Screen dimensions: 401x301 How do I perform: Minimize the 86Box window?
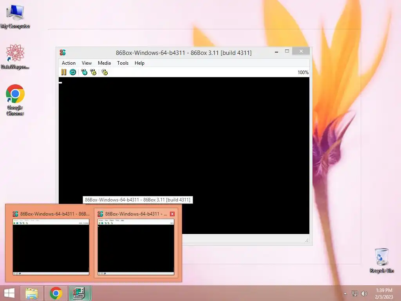(276, 52)
